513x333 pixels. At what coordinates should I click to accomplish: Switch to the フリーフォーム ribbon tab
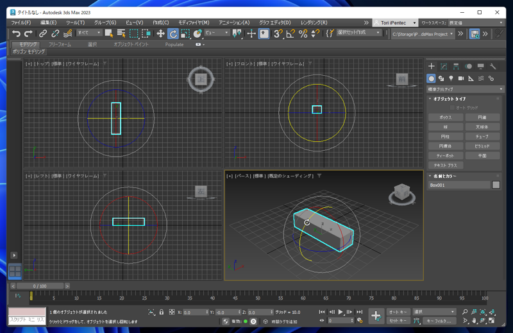tap(60, 44)
